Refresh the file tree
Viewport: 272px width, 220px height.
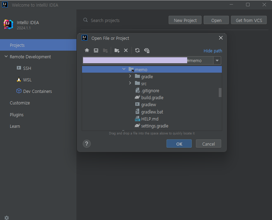[x=137, y=50]
